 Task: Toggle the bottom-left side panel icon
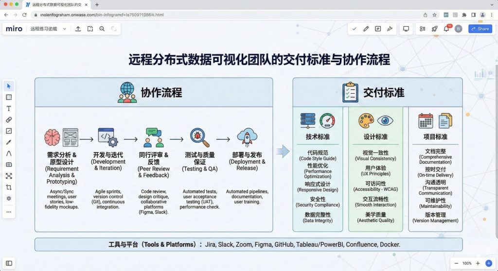[9, 263]
